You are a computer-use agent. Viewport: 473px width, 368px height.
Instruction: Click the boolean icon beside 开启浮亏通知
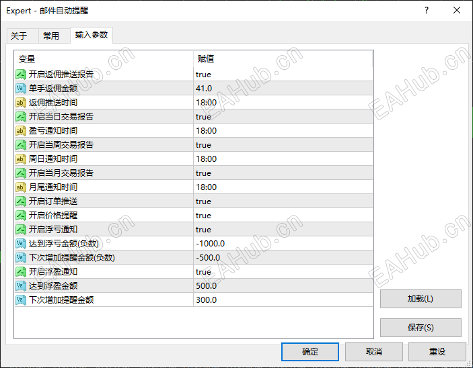[x=21, y=230]
